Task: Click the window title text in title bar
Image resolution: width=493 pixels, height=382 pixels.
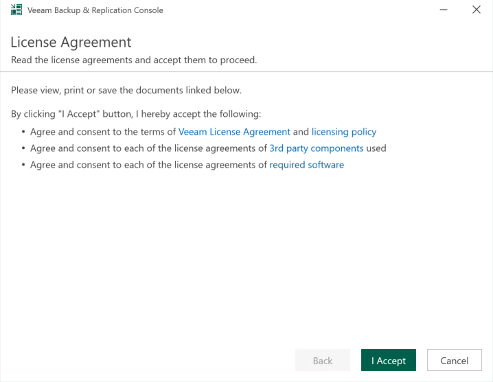Action: point(95,10)
